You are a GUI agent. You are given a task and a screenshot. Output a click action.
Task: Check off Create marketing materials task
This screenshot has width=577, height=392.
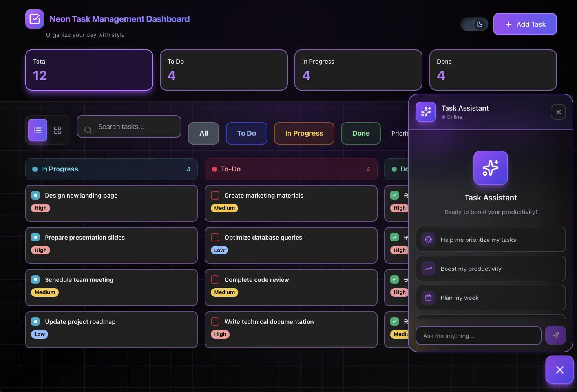pyautogui.click(x=215, y=195)
